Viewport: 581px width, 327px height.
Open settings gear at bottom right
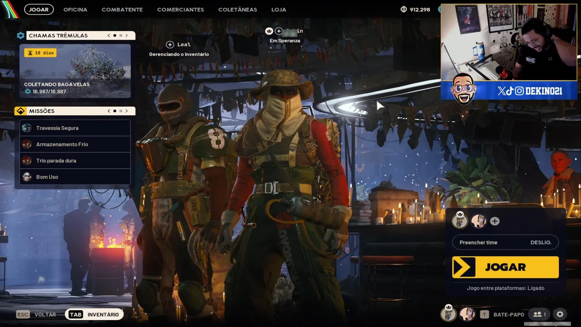[x=560, y=314]
